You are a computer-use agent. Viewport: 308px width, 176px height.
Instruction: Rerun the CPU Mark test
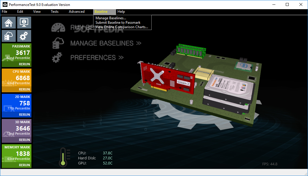point(24,89)
